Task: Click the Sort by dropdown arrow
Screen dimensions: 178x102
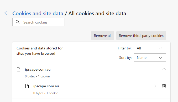Action: (160, 58)
